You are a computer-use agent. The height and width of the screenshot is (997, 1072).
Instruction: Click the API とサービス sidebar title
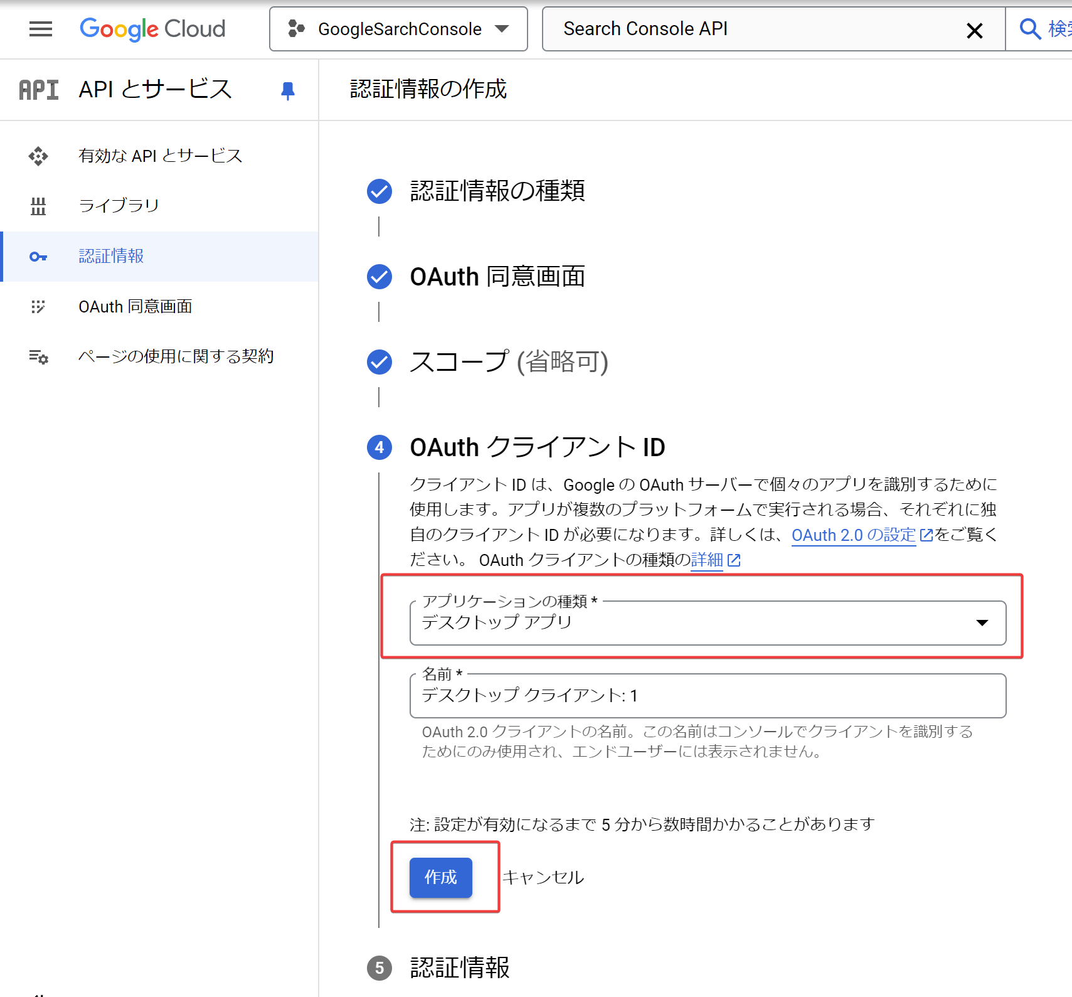click(156, 89)
